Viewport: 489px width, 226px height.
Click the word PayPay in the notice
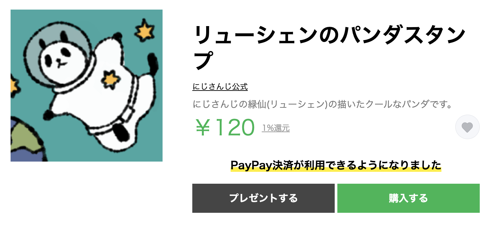pyautogui.click(x=251, y=165)
